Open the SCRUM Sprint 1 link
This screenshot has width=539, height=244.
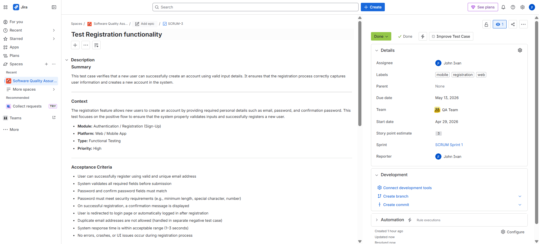click(449, 145)
